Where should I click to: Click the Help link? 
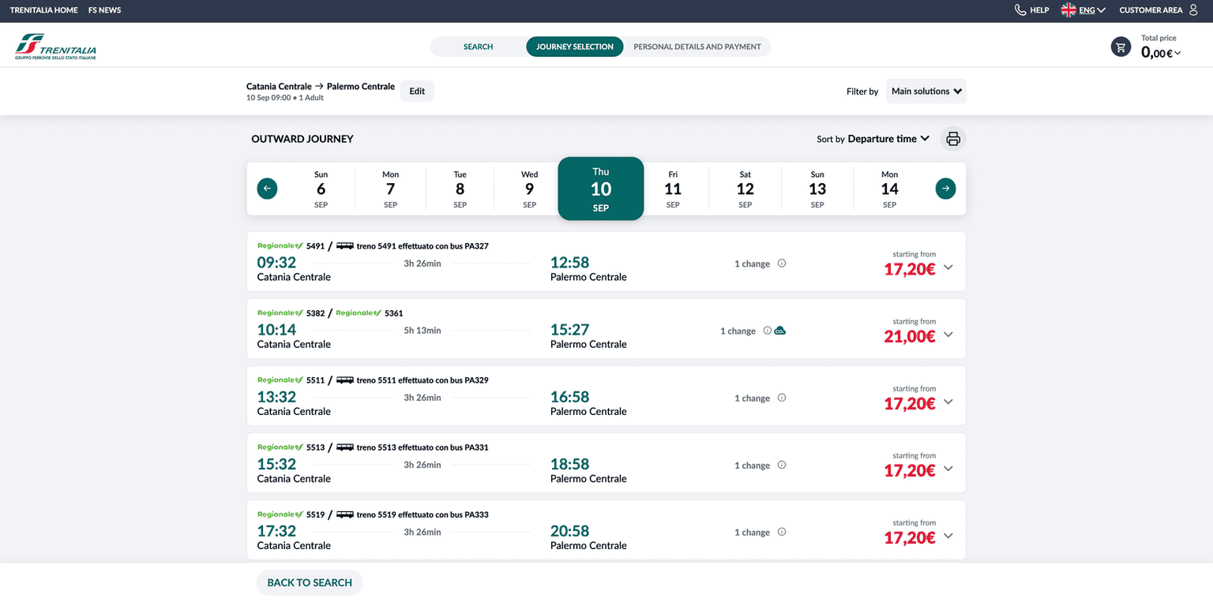(1039, 10)
